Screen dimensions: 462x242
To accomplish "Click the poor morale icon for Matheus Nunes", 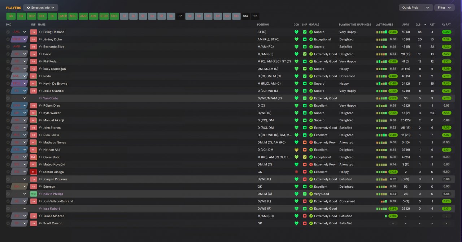I will pos(311,142).
